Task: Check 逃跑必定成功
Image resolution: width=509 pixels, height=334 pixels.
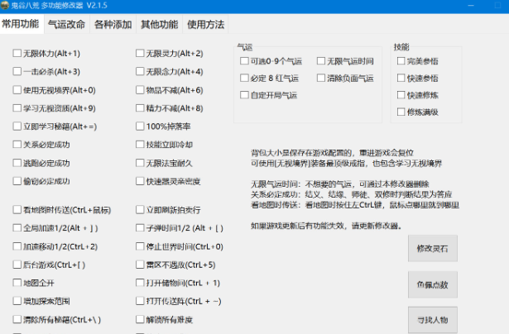Action: point(17,163)
